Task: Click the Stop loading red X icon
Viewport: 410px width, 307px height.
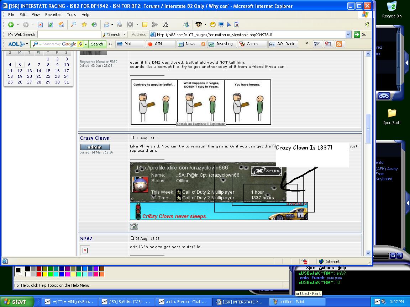Action: tap(40, 25)
